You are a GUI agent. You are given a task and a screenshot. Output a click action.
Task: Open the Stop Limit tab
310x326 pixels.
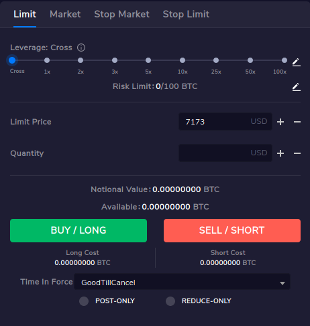pyautogui.click(x=186, y=14)
